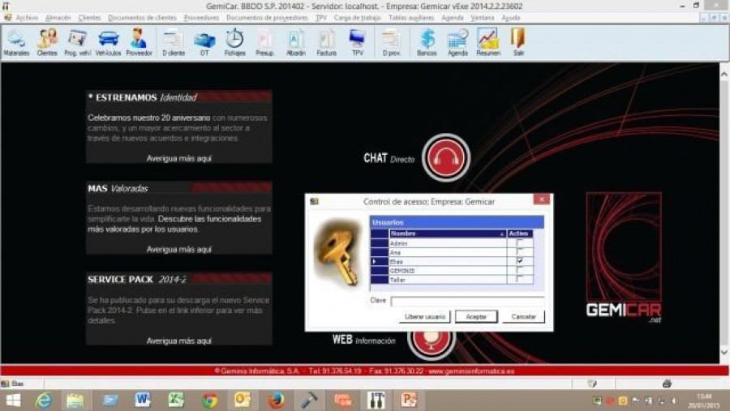
Task: Open the Fichajes clock icon
Action: click(x=234, y=42)
